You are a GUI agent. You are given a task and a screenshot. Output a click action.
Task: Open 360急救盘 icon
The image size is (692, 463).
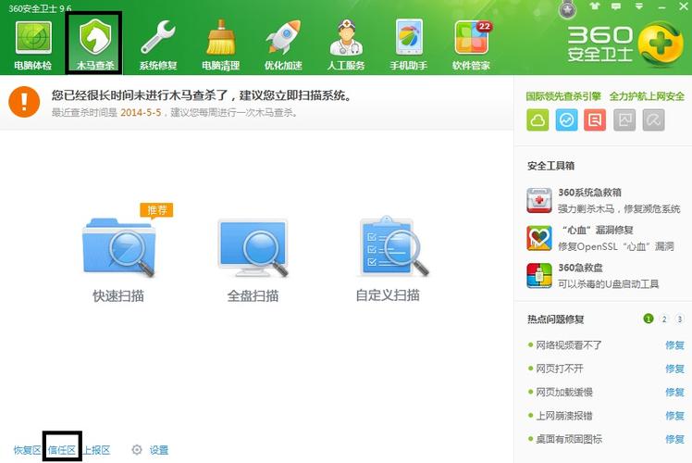[x=539, y=275]
